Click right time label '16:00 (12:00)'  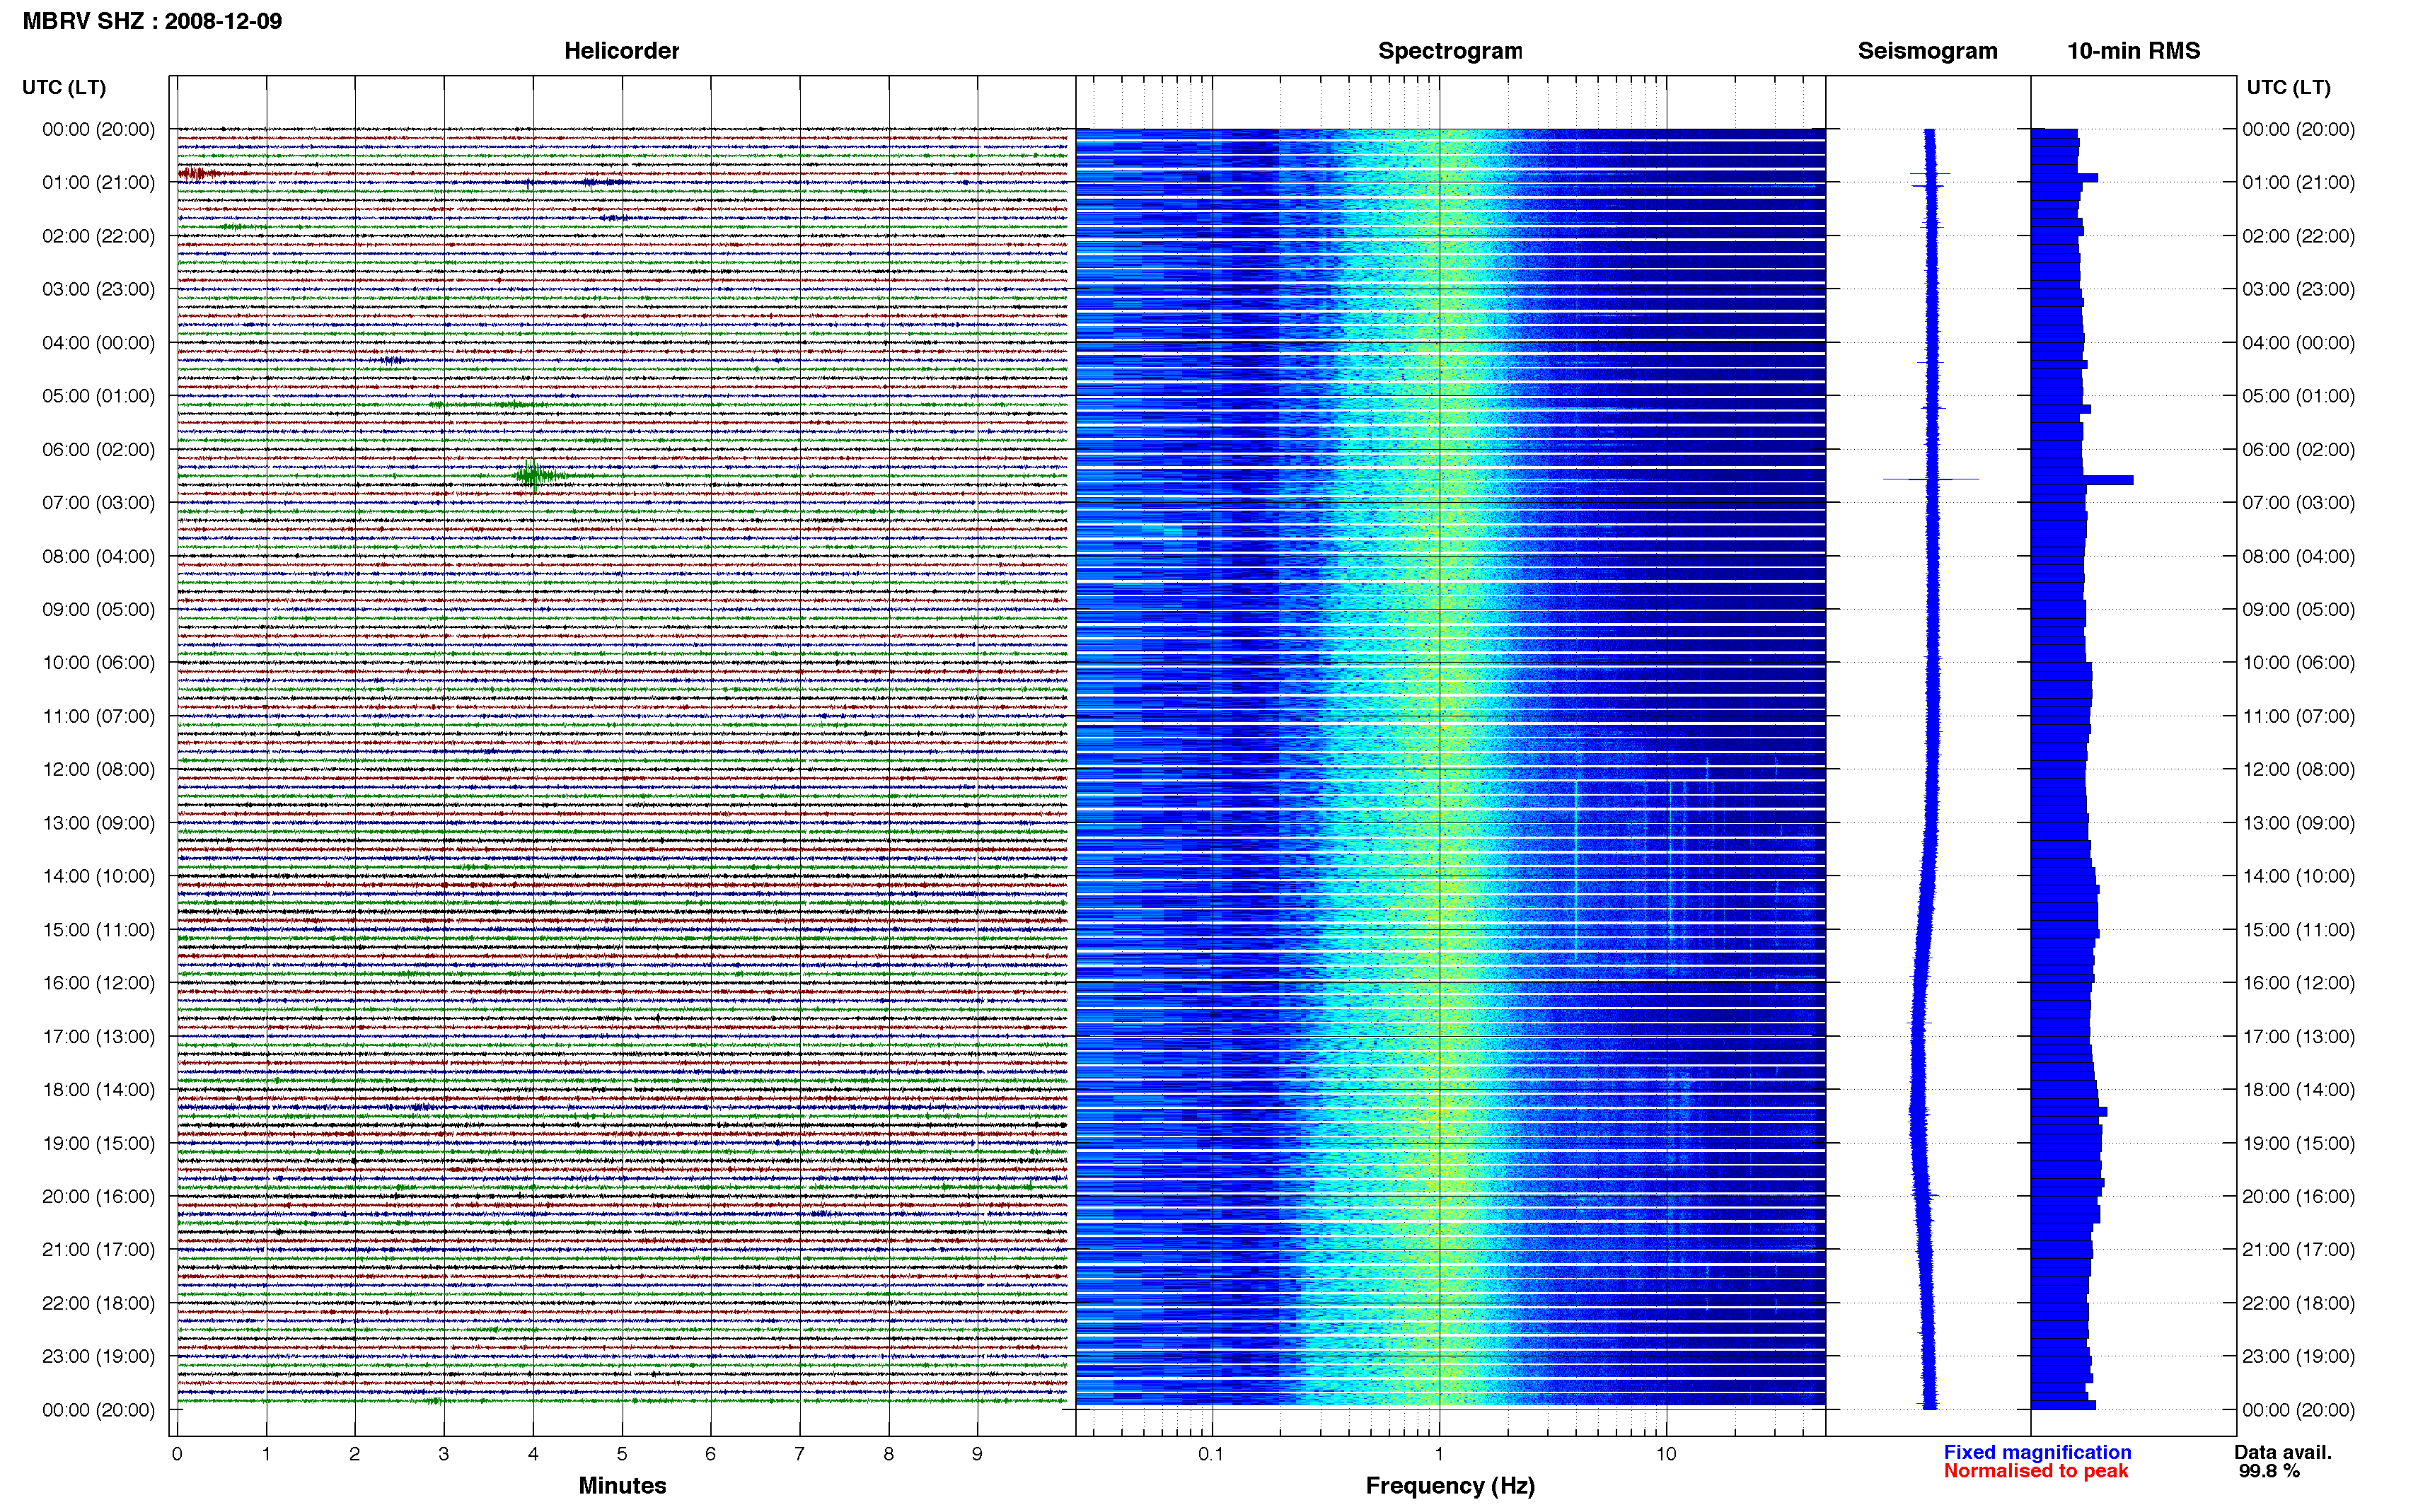(2298, 982)
